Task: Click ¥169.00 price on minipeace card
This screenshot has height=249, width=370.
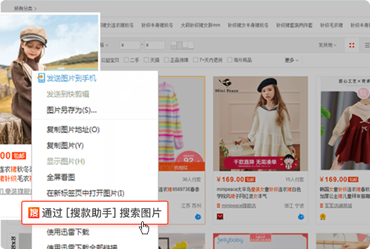Action: pos(230,179)
